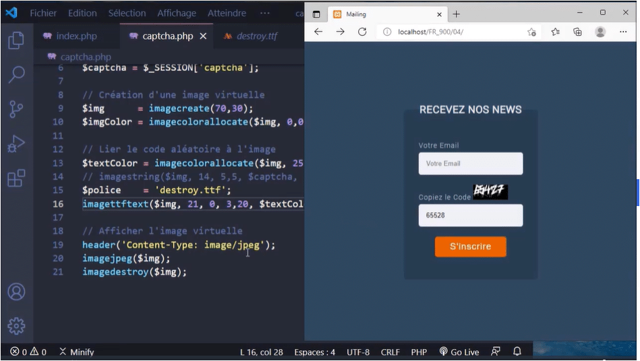The height and width of the screenshot is (361, 640).
Task: Open browser Settings and more menu
Action: coord(623,32)
